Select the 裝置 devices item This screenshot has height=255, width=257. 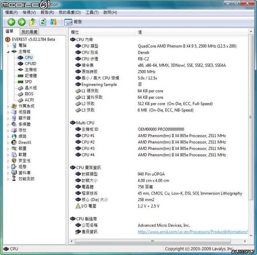point(22,149)
